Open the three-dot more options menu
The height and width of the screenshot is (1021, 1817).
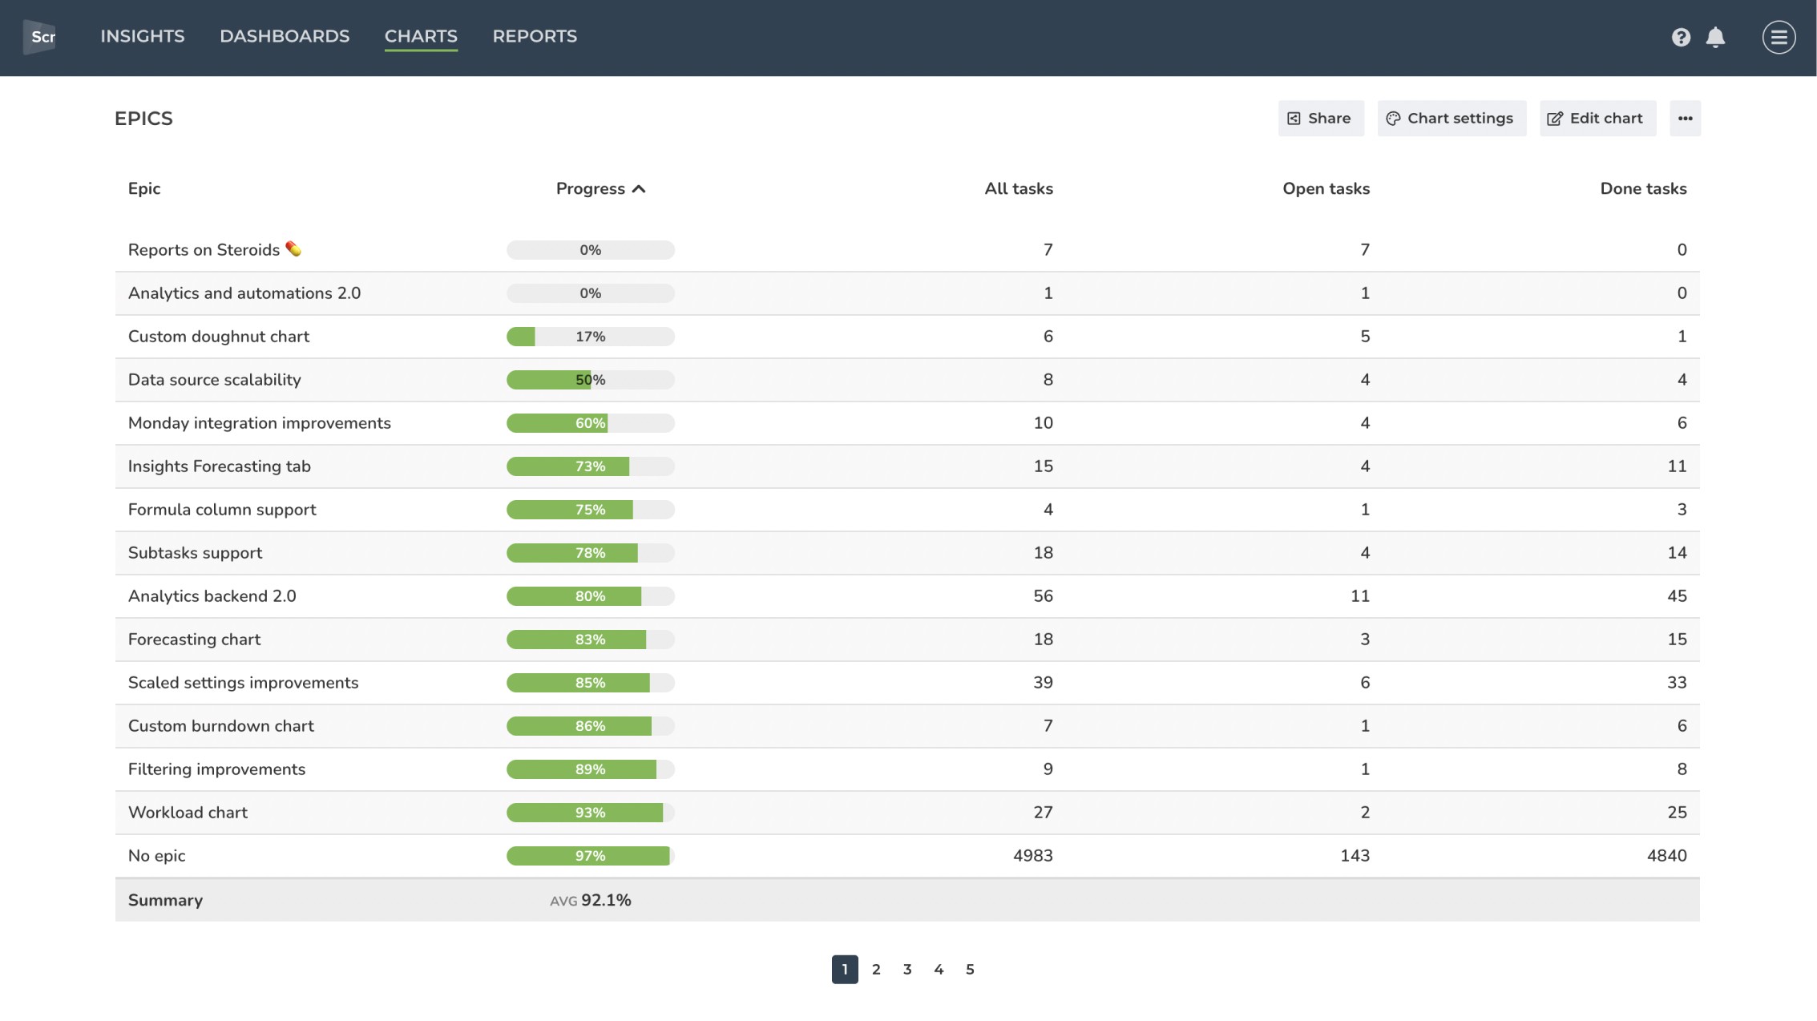point(1685,119)
